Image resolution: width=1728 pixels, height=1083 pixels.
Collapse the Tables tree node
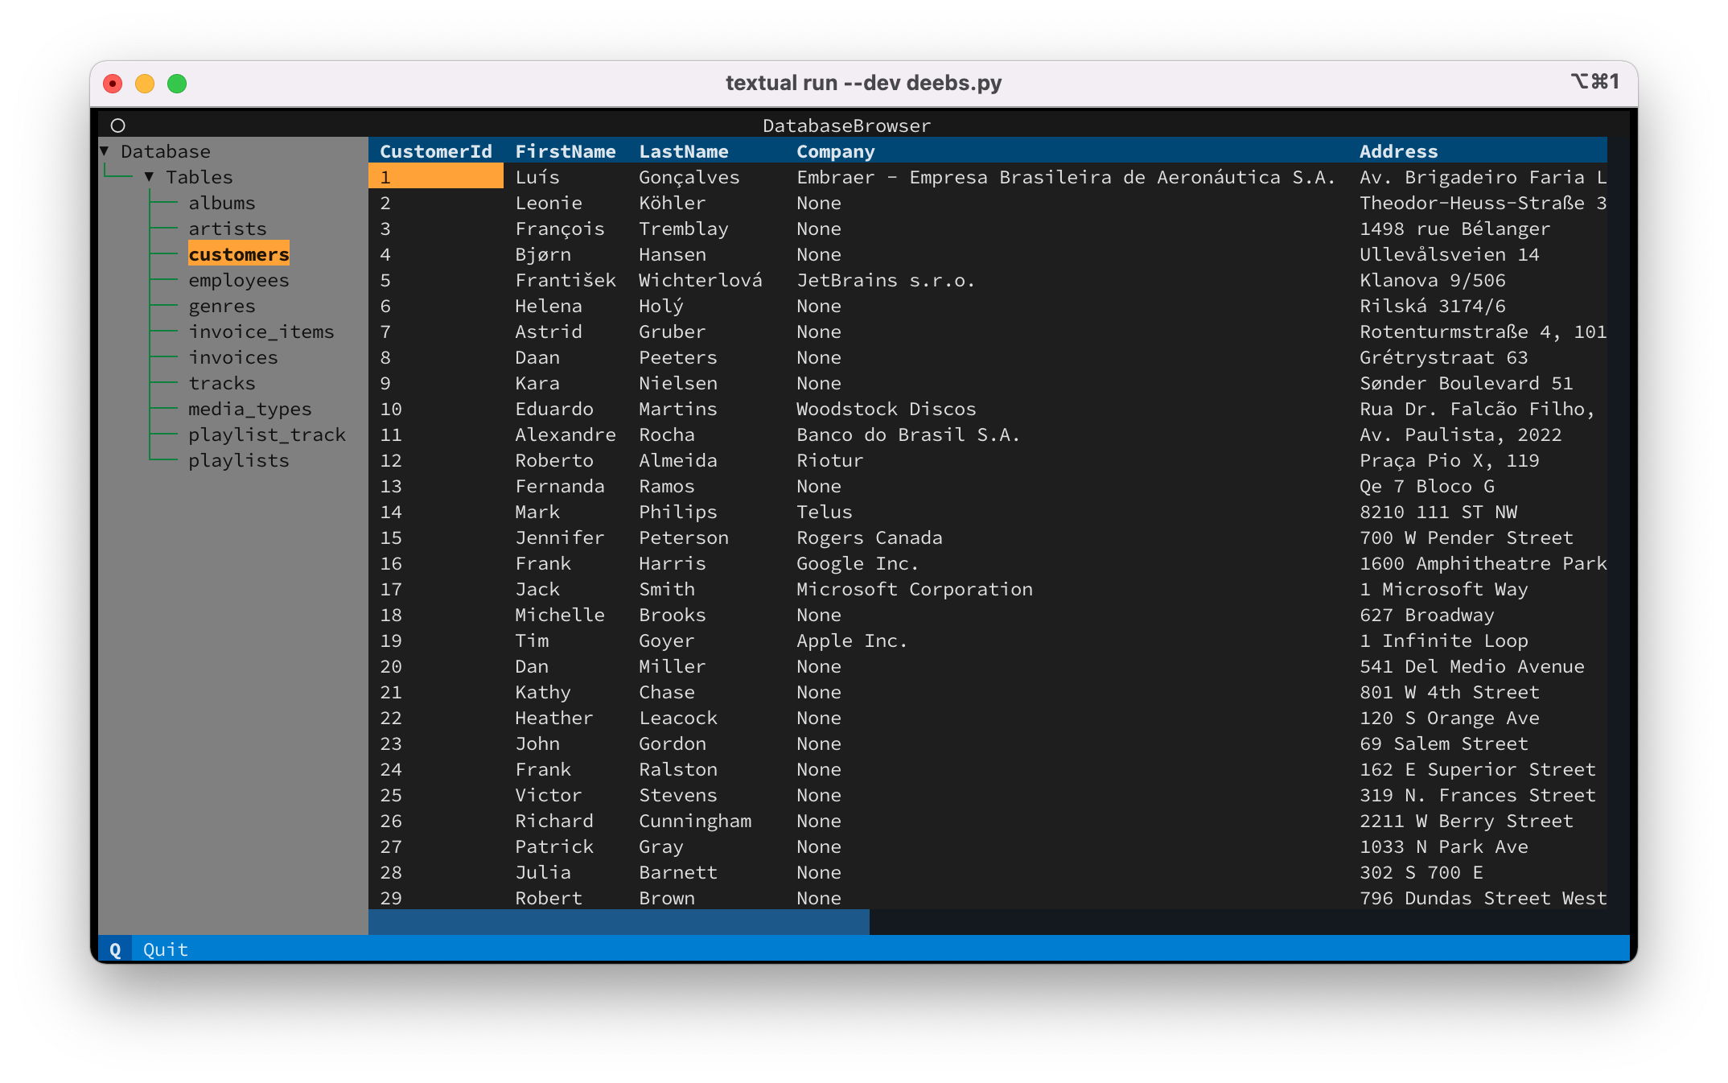tap(150, 177)
